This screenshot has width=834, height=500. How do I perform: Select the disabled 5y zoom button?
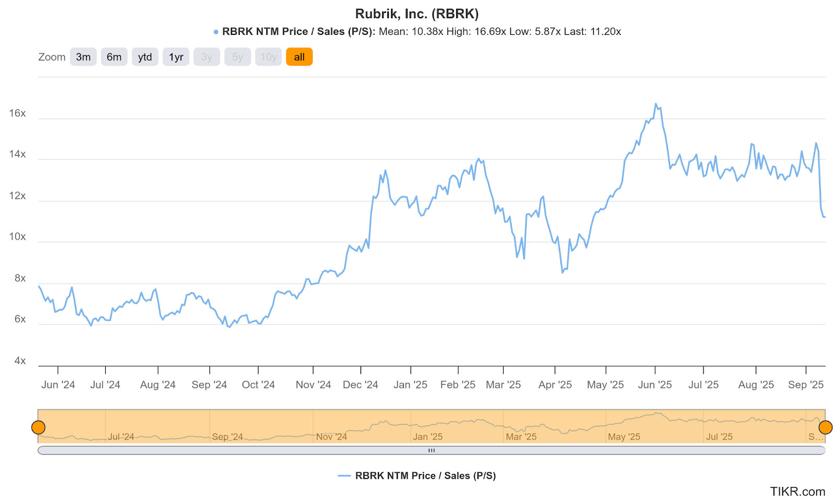click(238, 57)
